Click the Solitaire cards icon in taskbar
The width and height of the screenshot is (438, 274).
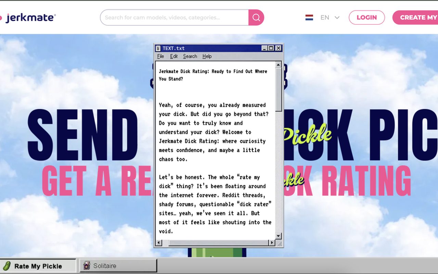tap(87, 266)
